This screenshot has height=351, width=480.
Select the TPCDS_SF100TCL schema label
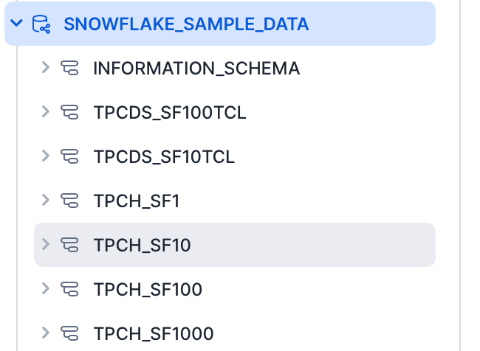170,113
